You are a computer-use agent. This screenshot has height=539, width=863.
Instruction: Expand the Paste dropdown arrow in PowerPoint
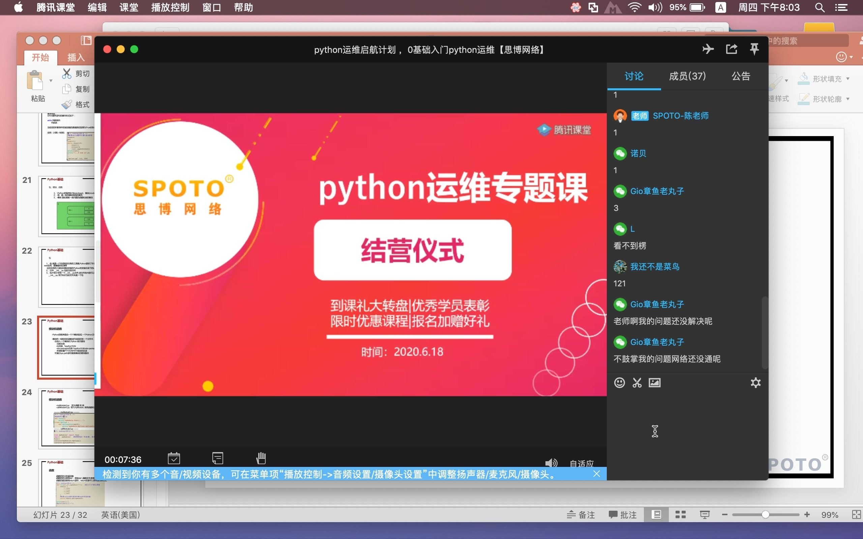pyautogui.click(x=51, y=81)
